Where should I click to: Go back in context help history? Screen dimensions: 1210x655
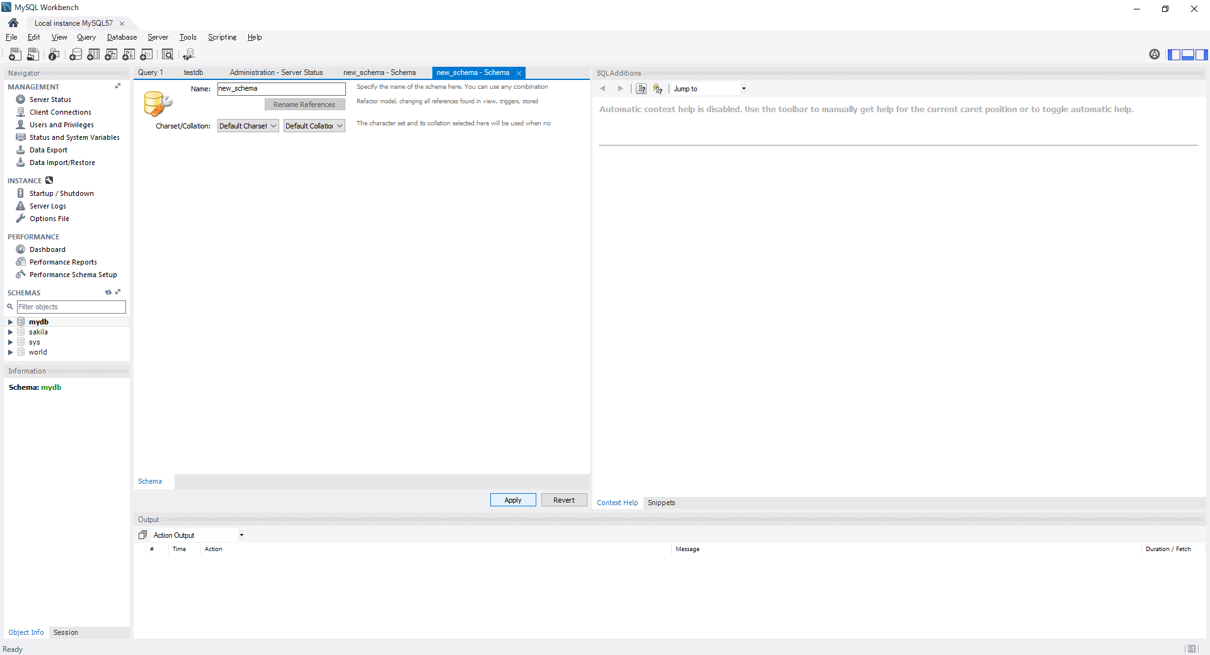(x=603, y=89)
